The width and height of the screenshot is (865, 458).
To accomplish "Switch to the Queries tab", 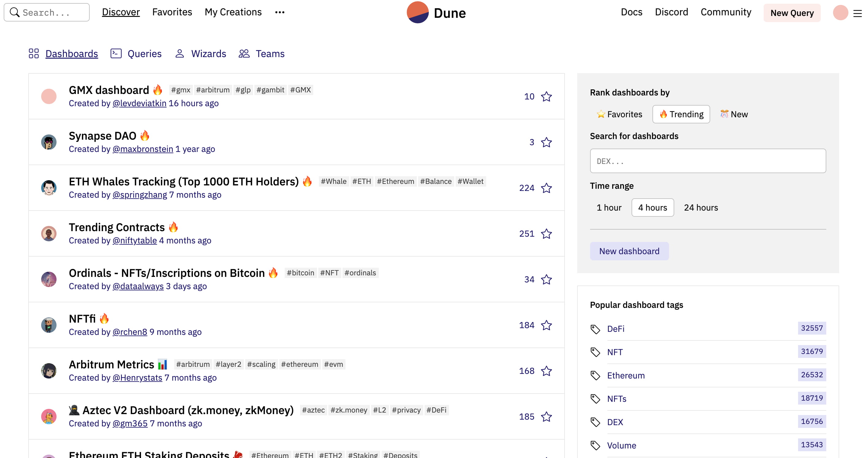I will coord(144,54).
